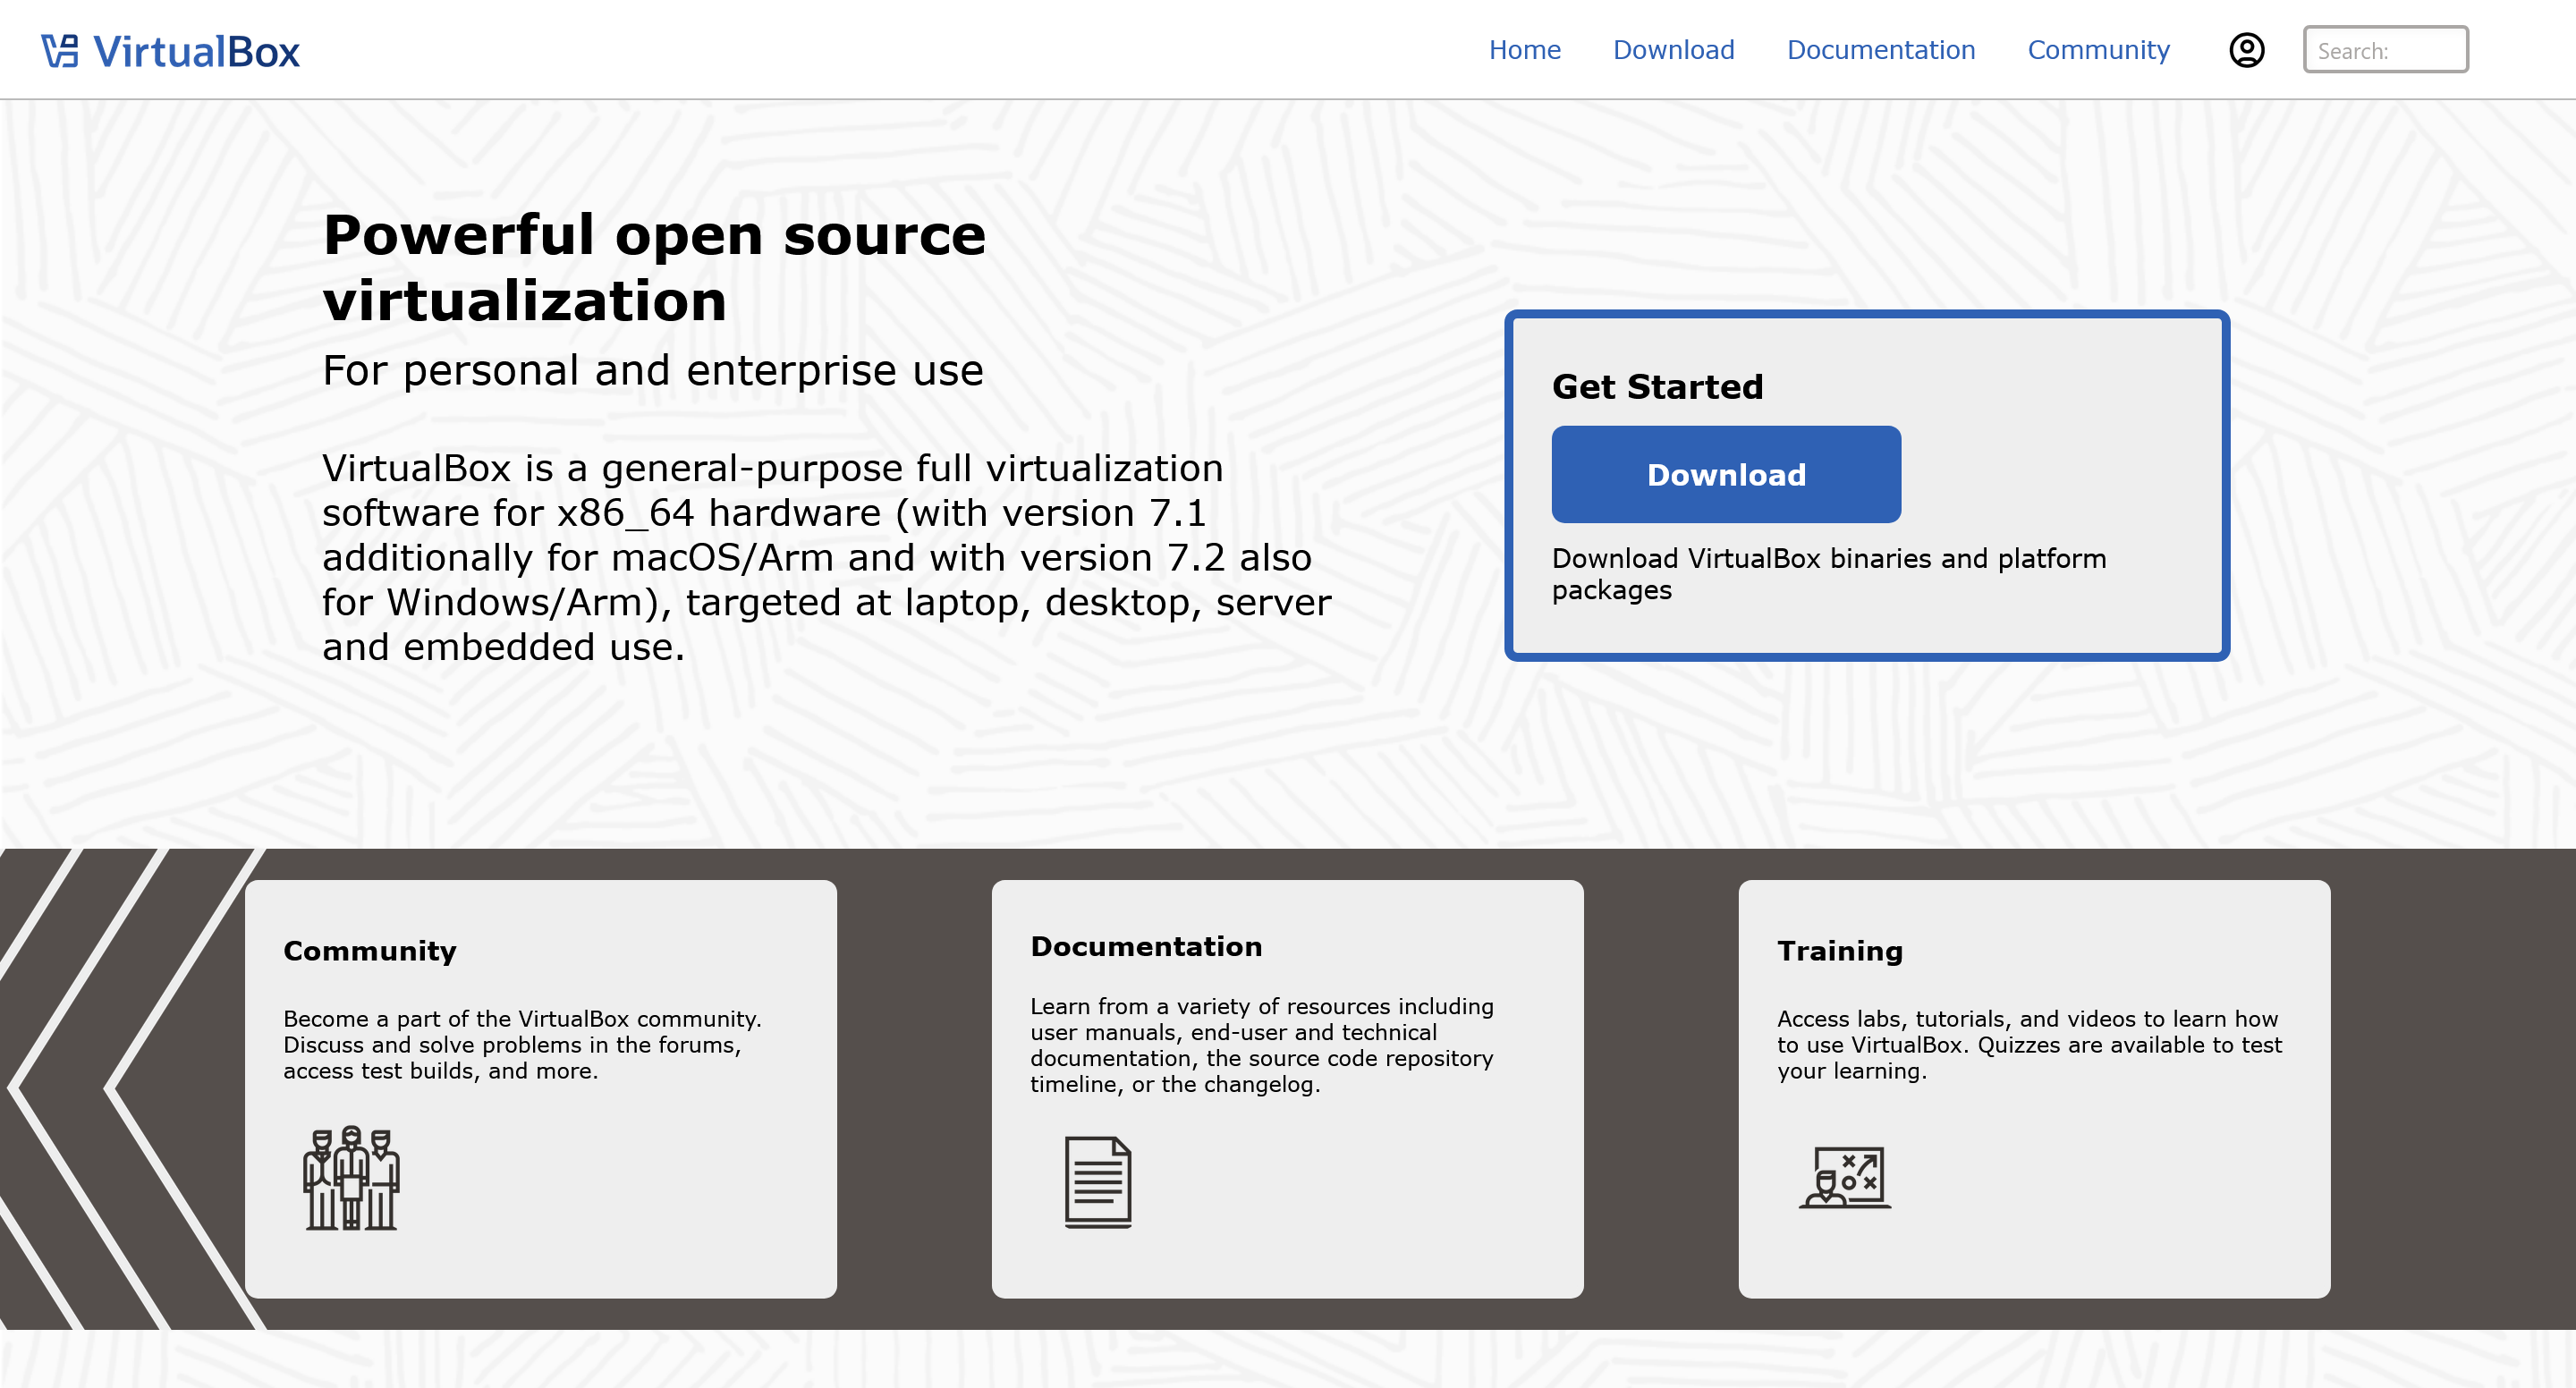Click the VirtualBox logo icon
The image size is (2576, 1388).
(x=60, y=51)
